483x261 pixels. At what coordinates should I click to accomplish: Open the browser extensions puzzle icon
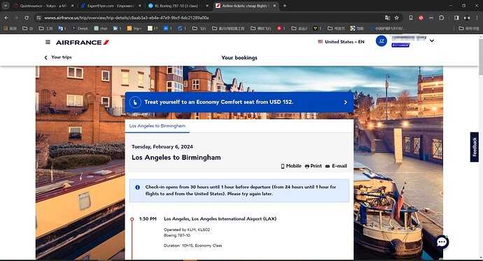[x=442, y=18]
